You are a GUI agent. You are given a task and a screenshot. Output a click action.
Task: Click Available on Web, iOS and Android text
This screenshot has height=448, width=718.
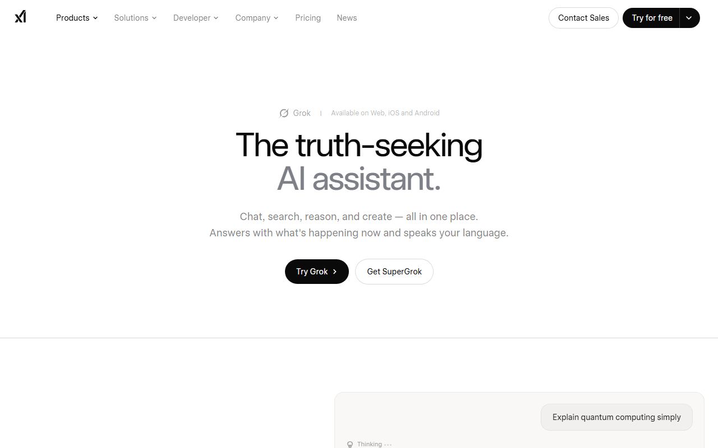point(385,113)
